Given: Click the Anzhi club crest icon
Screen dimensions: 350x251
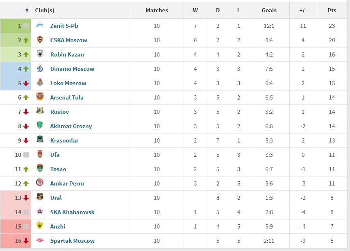Looking at the screenshot, I should tap(40, 226).
